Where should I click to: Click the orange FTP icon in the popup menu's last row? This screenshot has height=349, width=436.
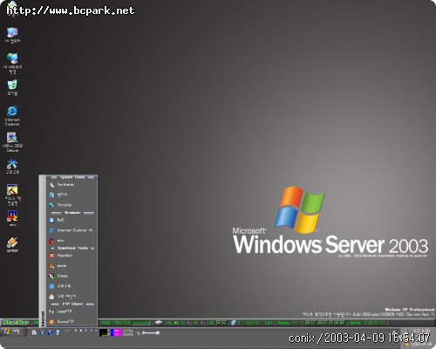pyautogui.click(x=51, y=322)
